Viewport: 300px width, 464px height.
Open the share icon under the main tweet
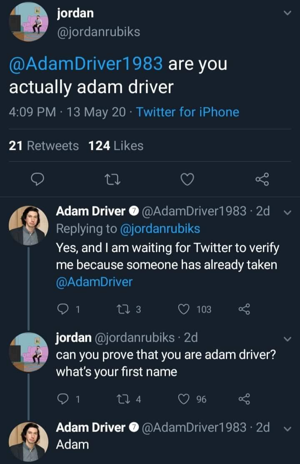(262, 179)
